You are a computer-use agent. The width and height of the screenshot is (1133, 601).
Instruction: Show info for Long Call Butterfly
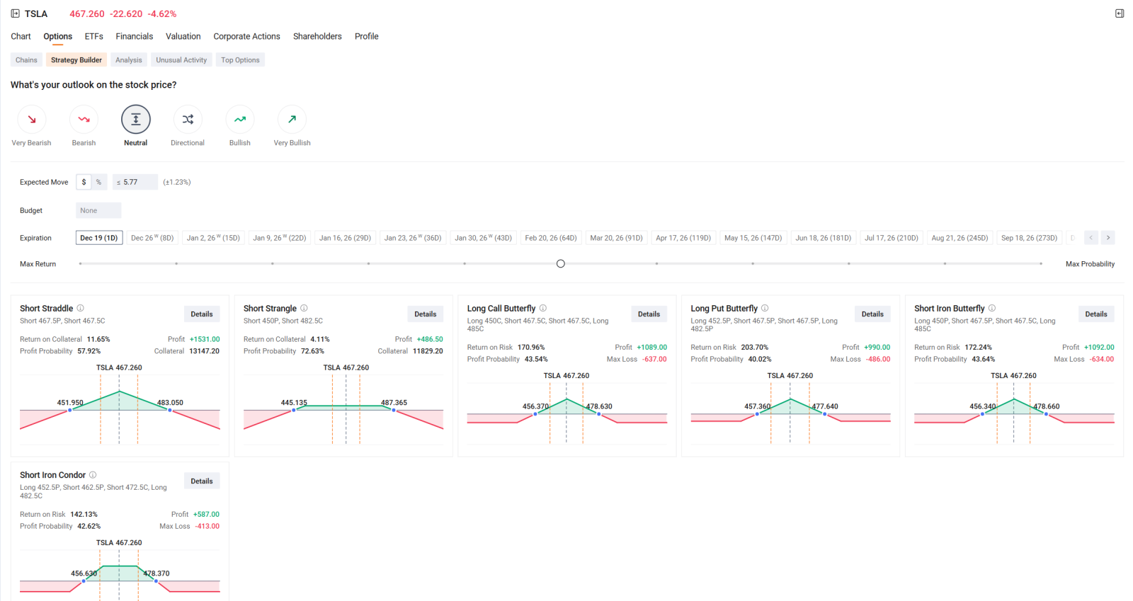[x=543, y=308]
